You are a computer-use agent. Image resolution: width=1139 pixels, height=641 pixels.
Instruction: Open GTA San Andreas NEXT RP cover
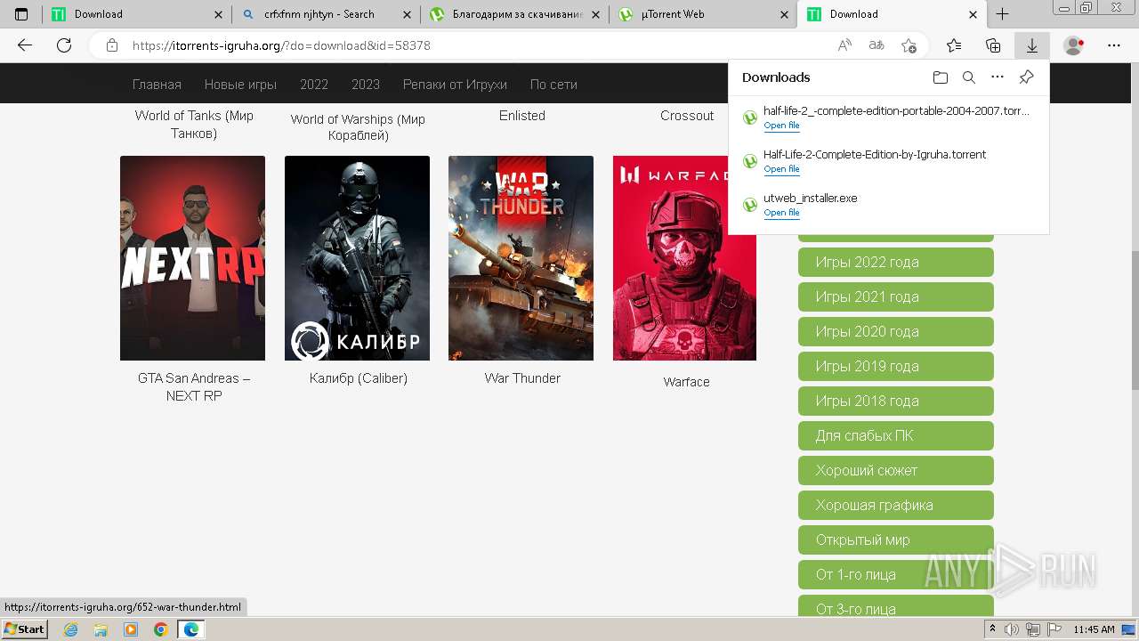[192, 258]
